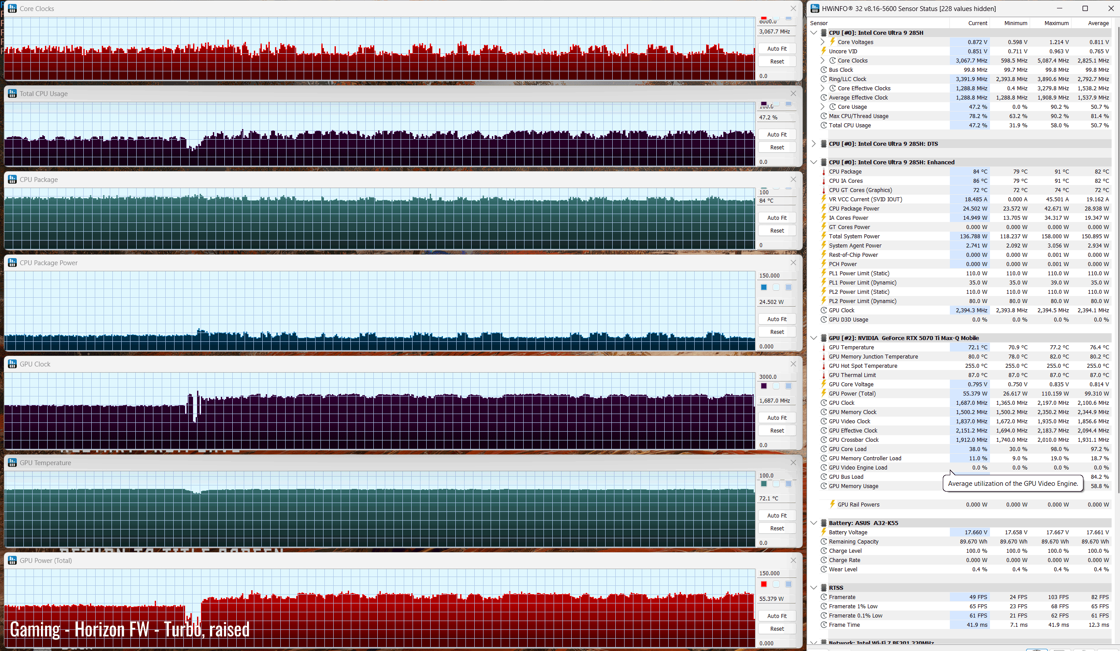Viewport: 1120px width, 651px height.
Task: Click the lightning icon beside Battery Voltage
Action: 823,532
